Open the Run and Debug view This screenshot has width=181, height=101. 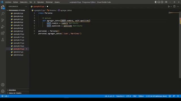click(x=3, y=27)
